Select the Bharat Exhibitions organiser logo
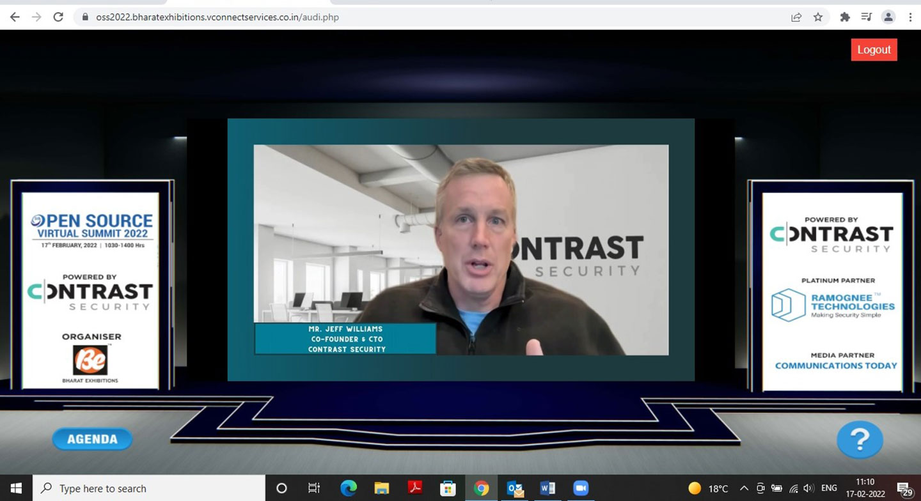This screenshot has height=501, width=921. click(x=90, y=364)
